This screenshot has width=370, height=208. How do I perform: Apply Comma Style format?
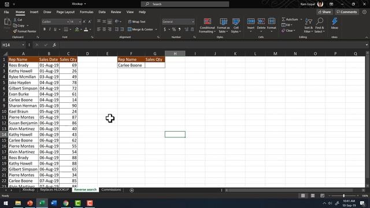coord(180,29)
